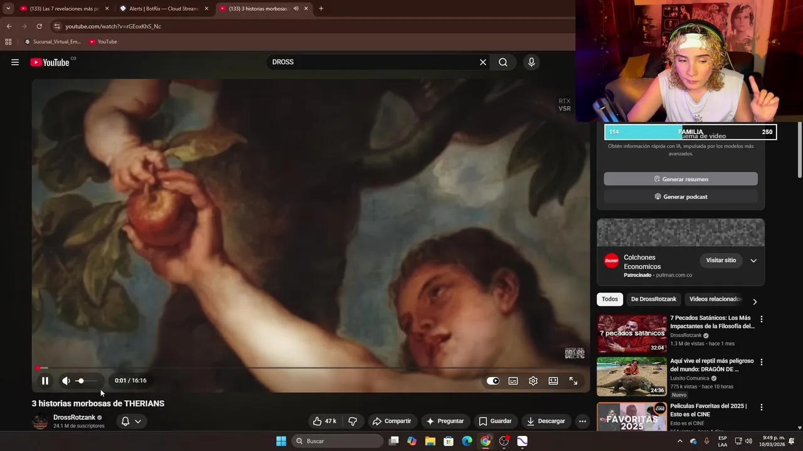
Task: Click the search magnifier button
Action: point(503,62)
